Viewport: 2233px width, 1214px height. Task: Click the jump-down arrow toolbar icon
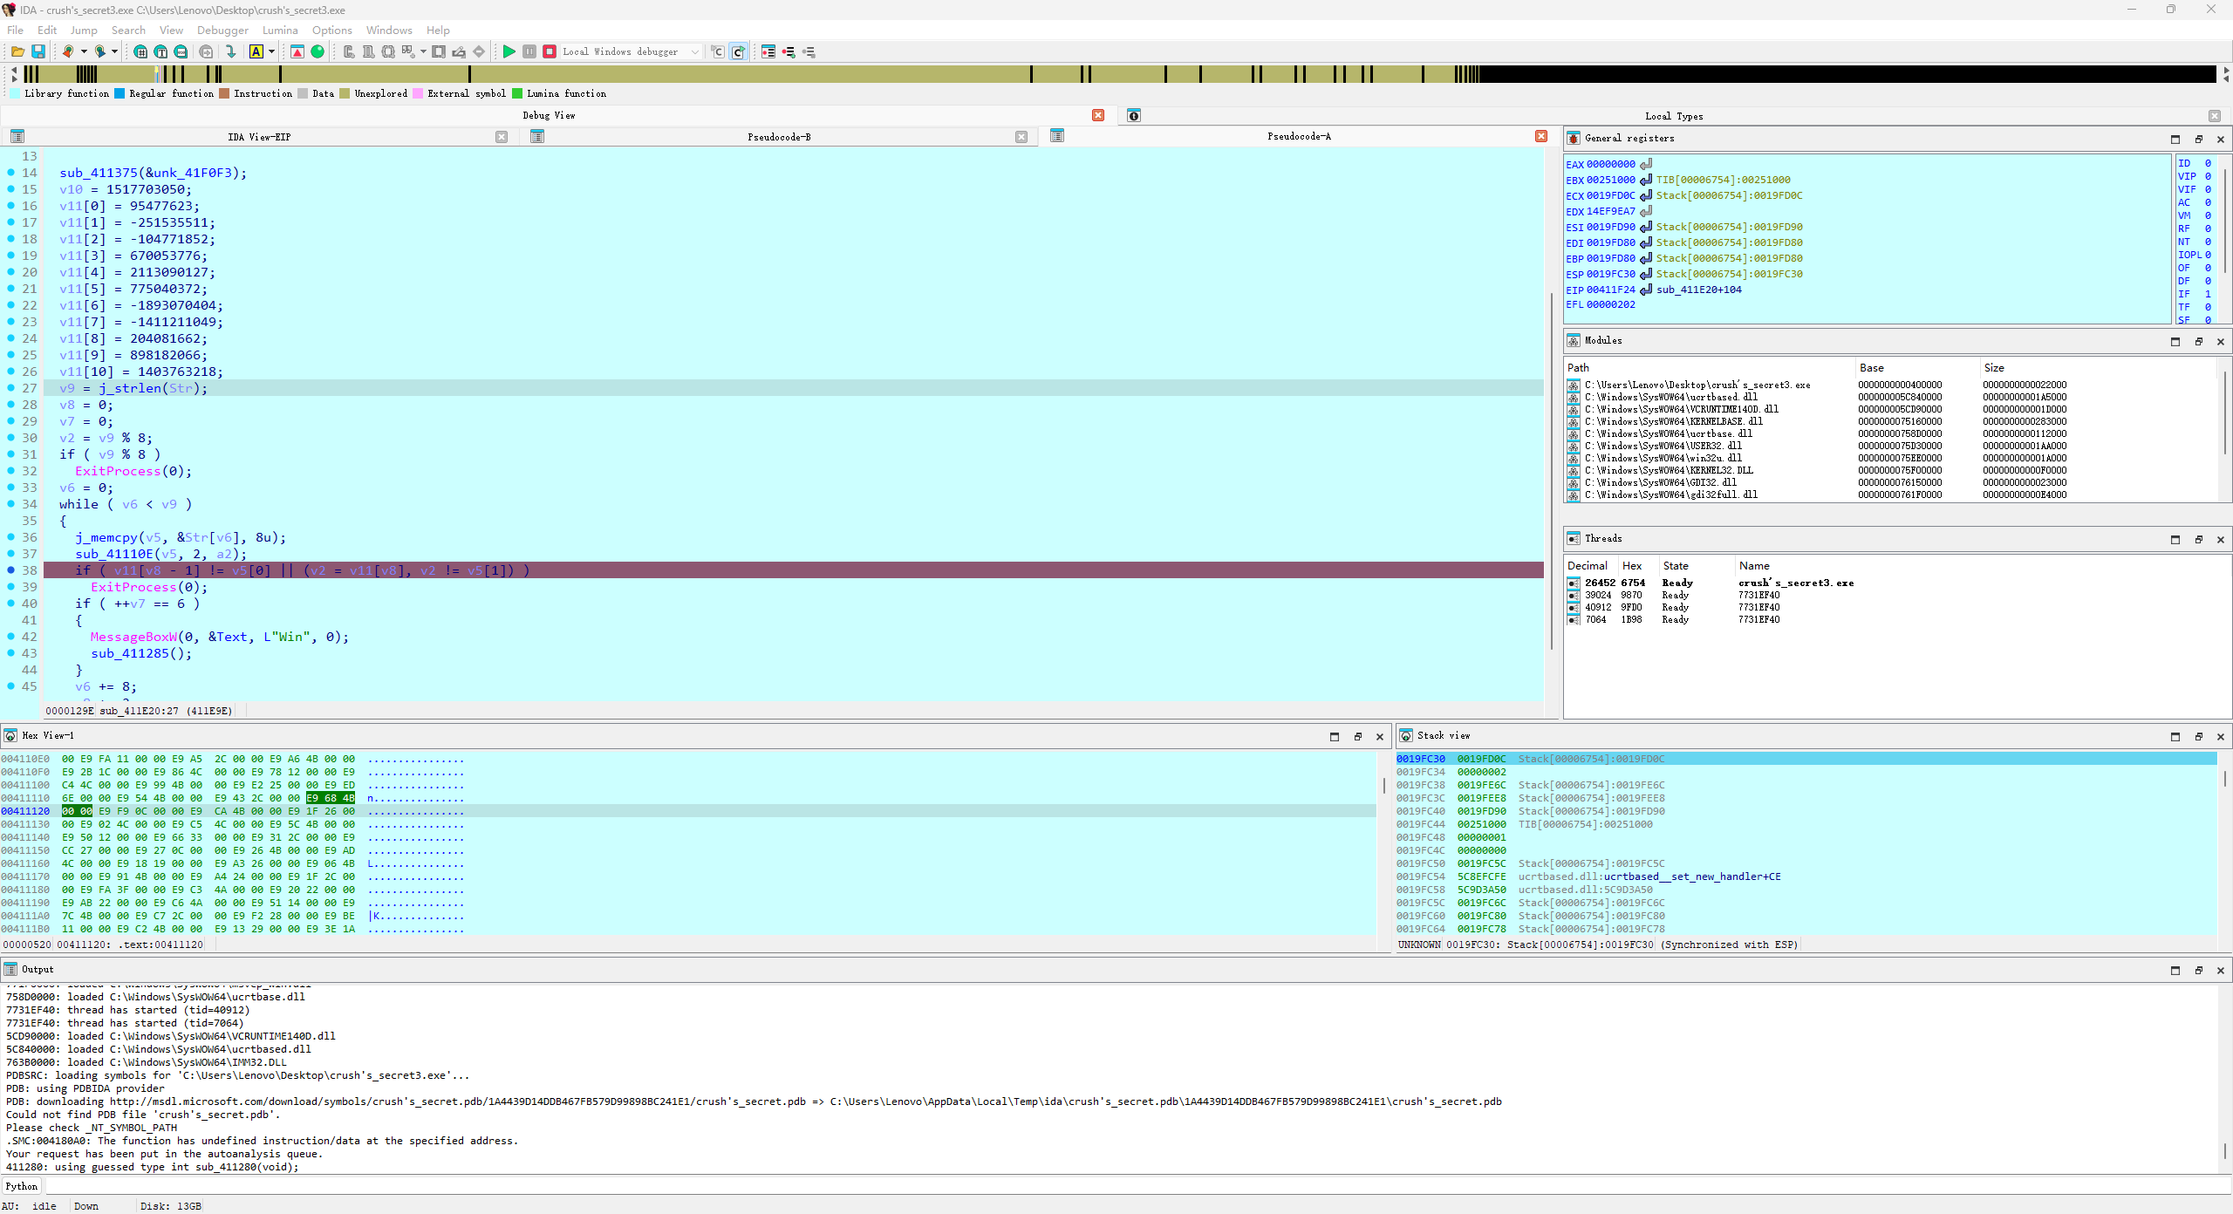pyautogui.click(x=230, y=52)
